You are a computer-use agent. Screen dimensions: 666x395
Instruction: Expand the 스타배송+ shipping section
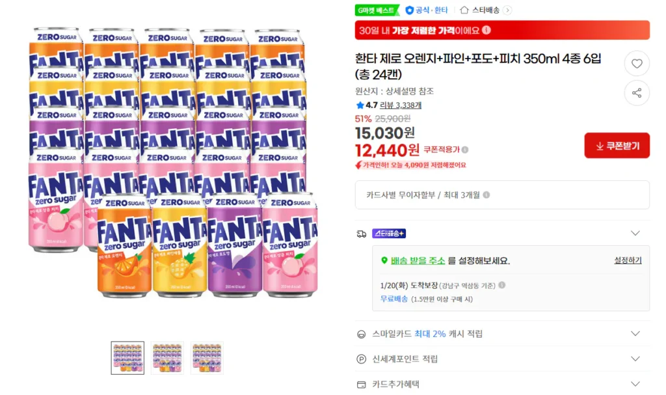click(x=635, y=233)
